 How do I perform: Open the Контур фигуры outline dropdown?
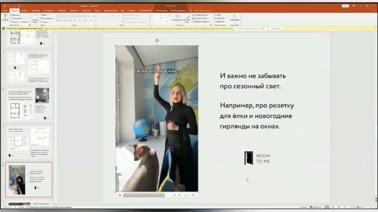click(x=201, y=18)
